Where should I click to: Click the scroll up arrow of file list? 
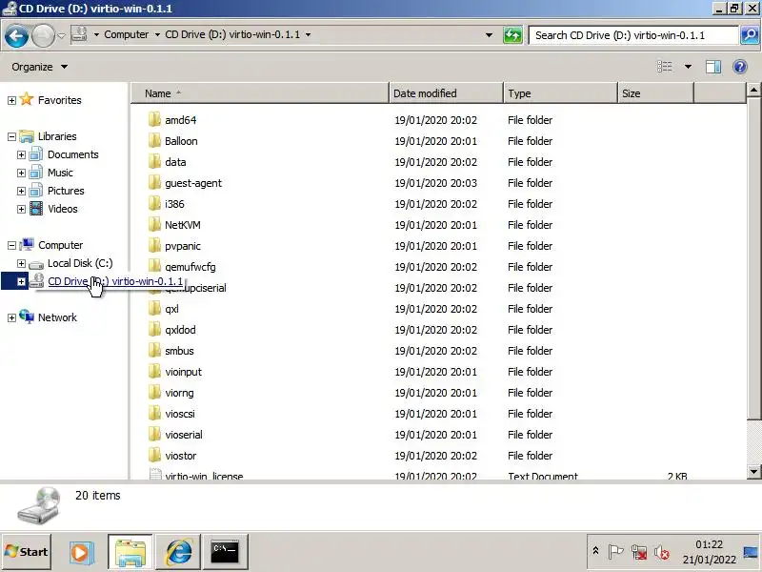click(753, 90)
